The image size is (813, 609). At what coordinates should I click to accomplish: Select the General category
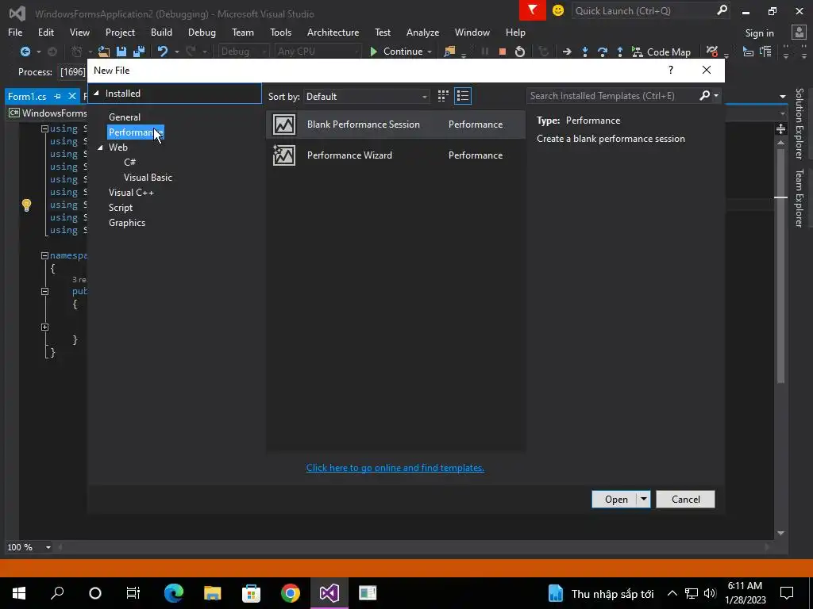(125, 117)
